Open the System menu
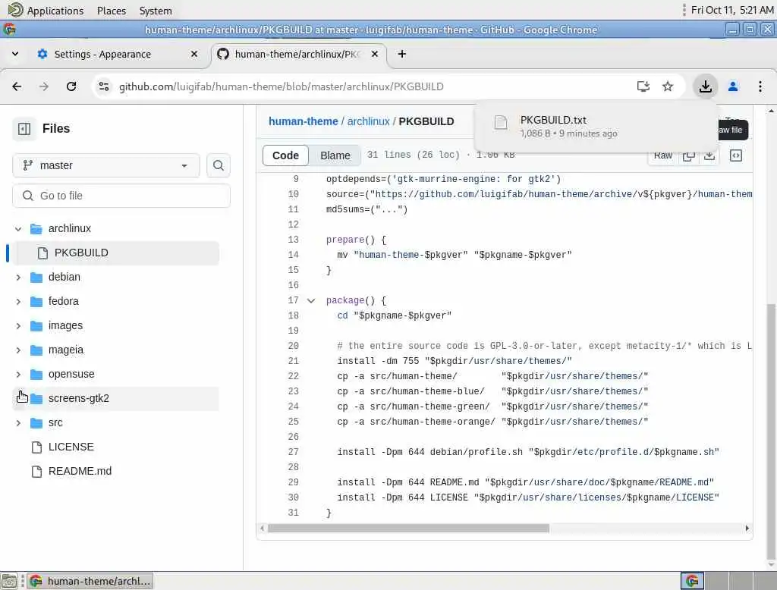 156,11
